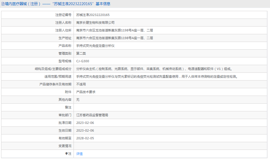Click the intended-use text in the 适用范围/预期用途 row
Viewport: 270px width, 159px height.
(157, 77)
